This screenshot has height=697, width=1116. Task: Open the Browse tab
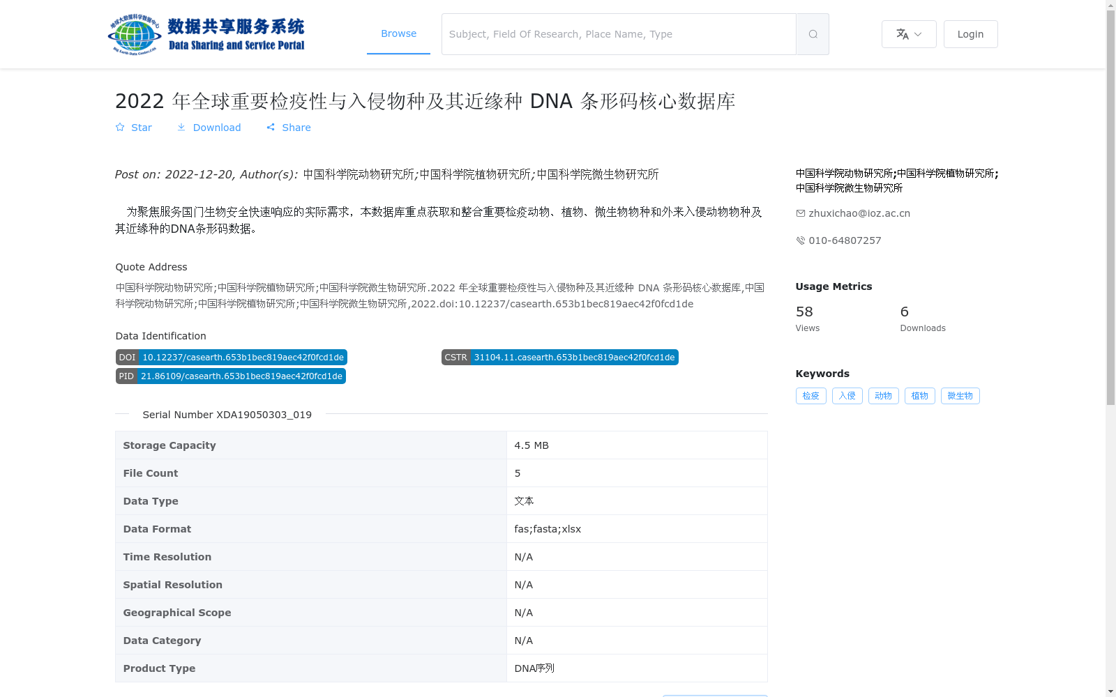398,33
